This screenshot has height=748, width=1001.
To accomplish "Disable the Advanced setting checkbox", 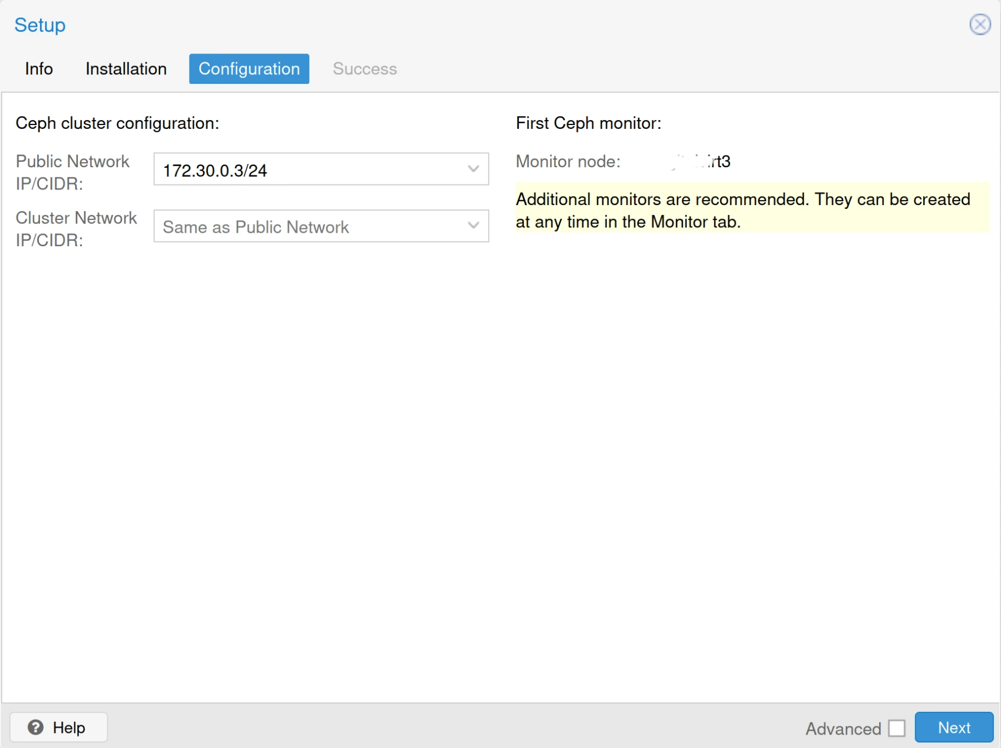I will (x=896, y=727).
